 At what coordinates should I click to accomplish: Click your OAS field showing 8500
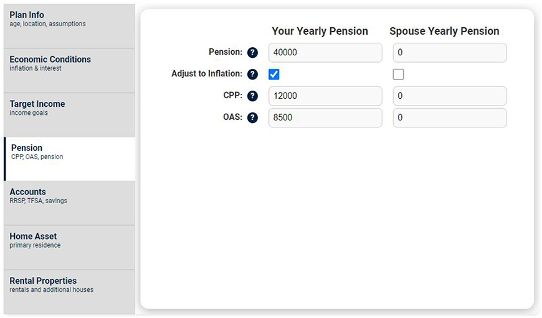click(x=325, y=118)
